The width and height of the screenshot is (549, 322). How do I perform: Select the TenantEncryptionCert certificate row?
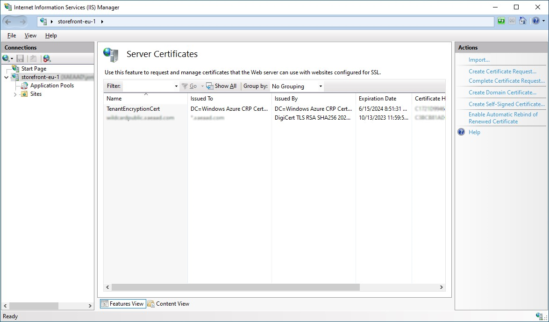pos(133,109)
